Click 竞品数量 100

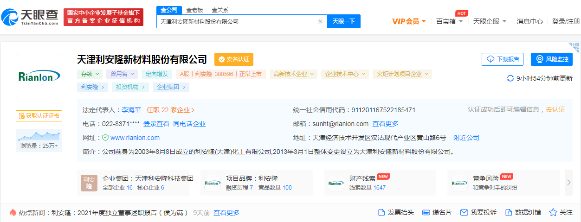275,188
